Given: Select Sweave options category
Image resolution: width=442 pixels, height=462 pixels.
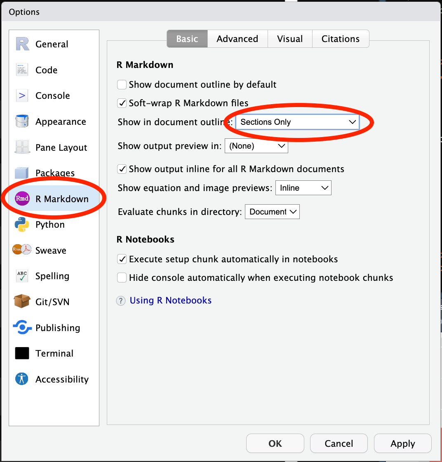Looking at the screenshot, I should pos(54,250).
